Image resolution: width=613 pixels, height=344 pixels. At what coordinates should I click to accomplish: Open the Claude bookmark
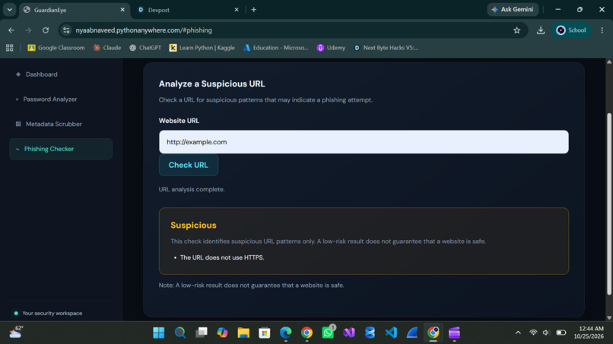107,48
